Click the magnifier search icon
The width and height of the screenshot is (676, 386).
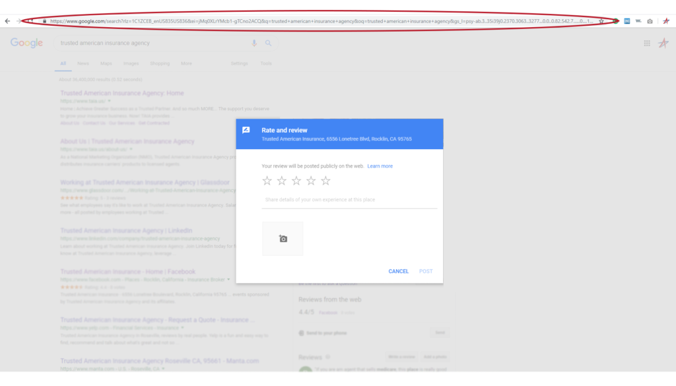268,43
